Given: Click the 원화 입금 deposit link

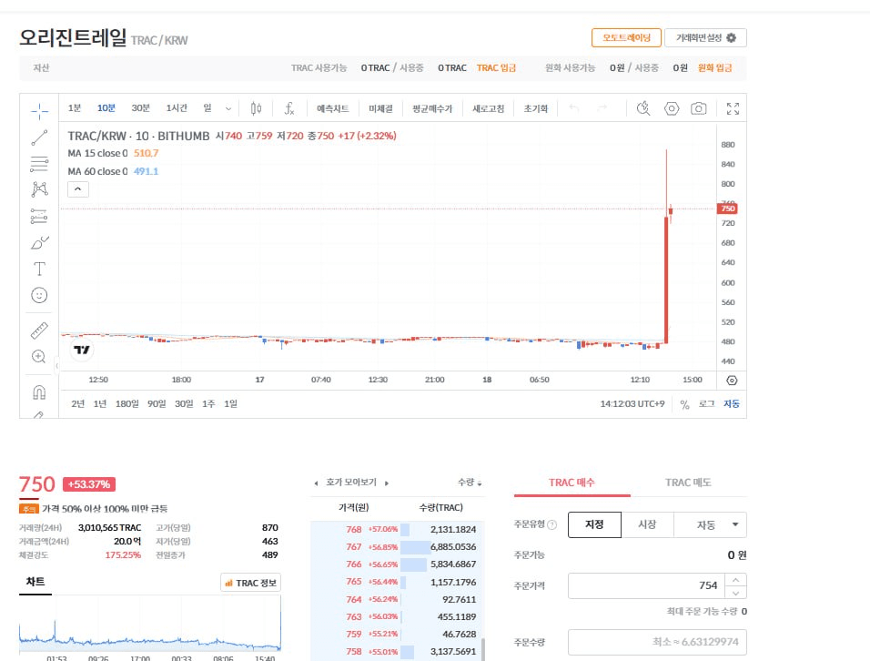Looking at the screenshot, I should pyautogui.click(x=714, y=67).
